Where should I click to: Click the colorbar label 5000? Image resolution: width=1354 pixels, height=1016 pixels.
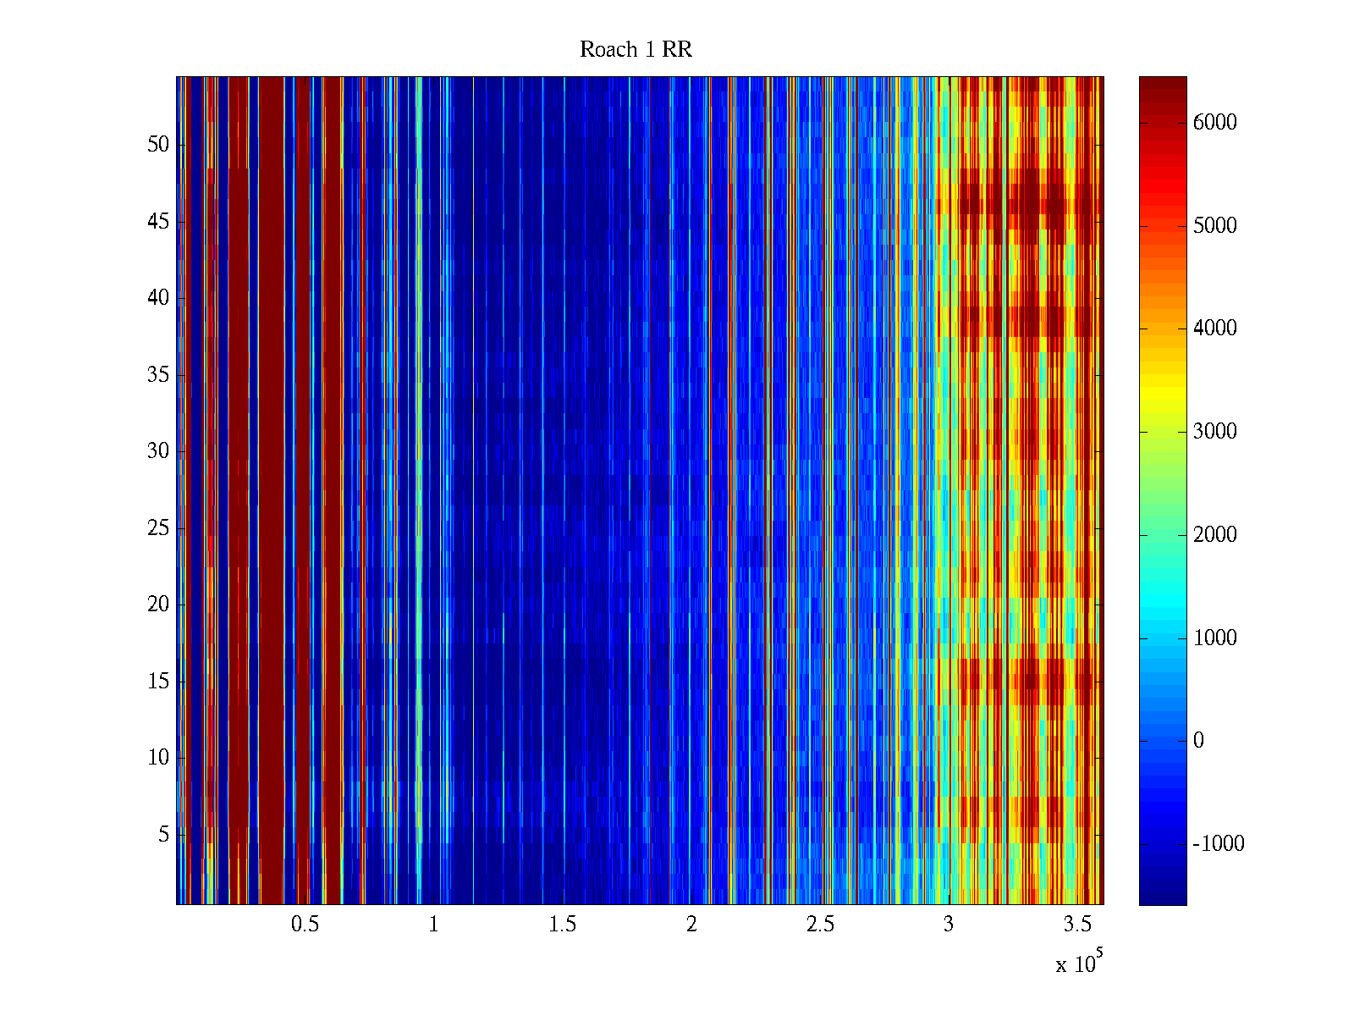[1214, 226]
